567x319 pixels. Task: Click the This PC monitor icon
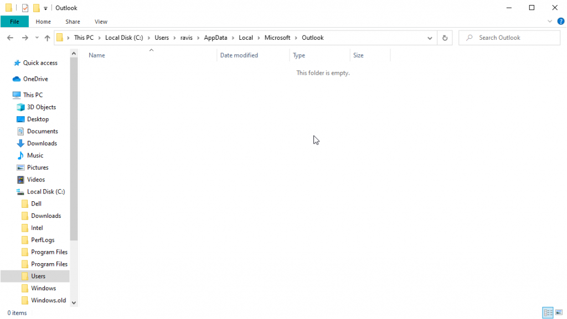[x=17, y=95]
